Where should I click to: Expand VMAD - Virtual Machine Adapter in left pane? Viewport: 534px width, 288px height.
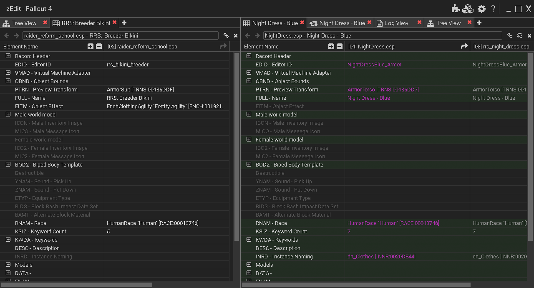click(8, 73)
